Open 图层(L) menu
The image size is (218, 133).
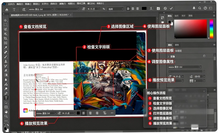click(x=37, y=4)
